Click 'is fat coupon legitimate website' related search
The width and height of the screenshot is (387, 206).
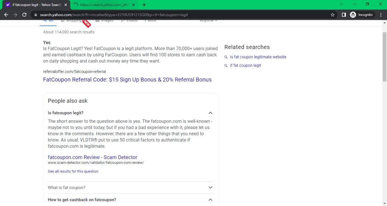(x=258, y=57)
